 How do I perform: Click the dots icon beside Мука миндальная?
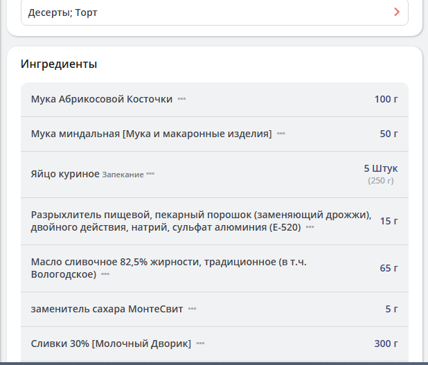pos(281,134)
